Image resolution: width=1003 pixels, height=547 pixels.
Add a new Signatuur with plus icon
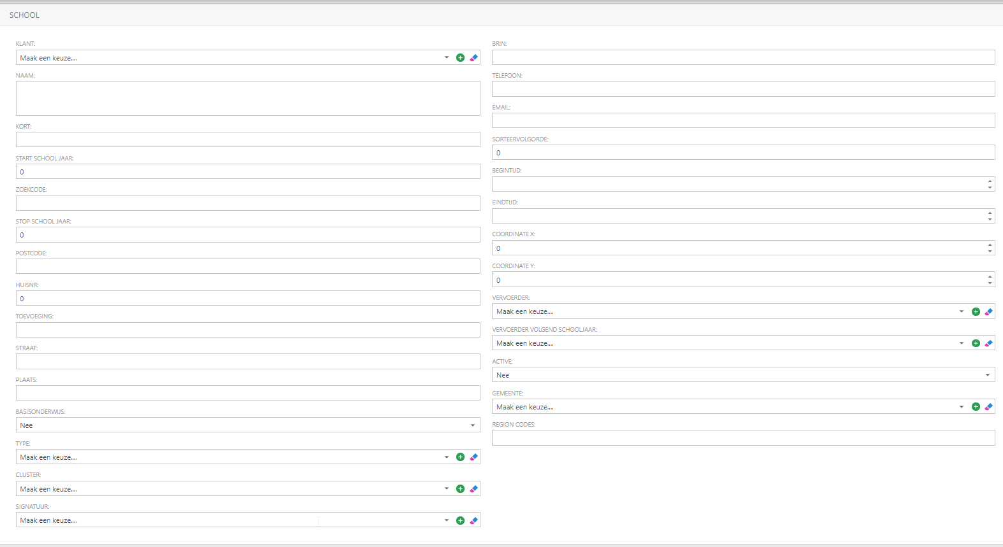point(460,521)
